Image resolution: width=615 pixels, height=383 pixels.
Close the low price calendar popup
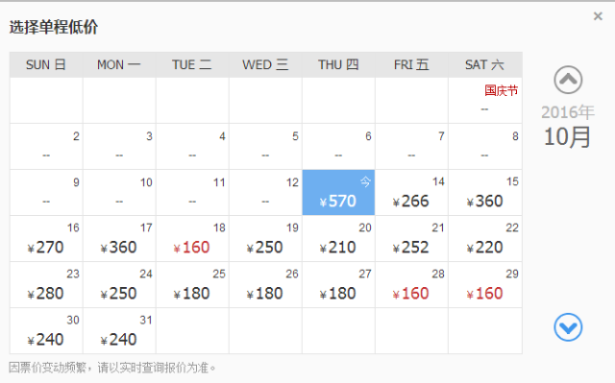click(x=598, y=16)
